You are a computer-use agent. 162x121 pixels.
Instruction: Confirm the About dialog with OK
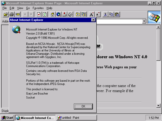coord(83,106)
